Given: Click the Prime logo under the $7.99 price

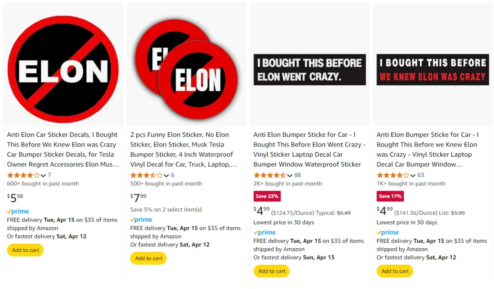Looking at the screenshot, I should [x=141, y=219].
